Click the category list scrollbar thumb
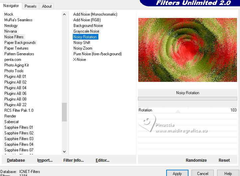 pyautogui.click(x=64, y=112)
